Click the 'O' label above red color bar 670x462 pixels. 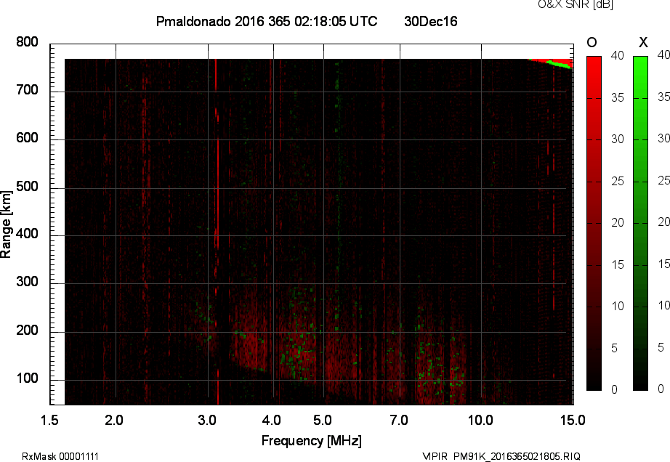(592, 42)
